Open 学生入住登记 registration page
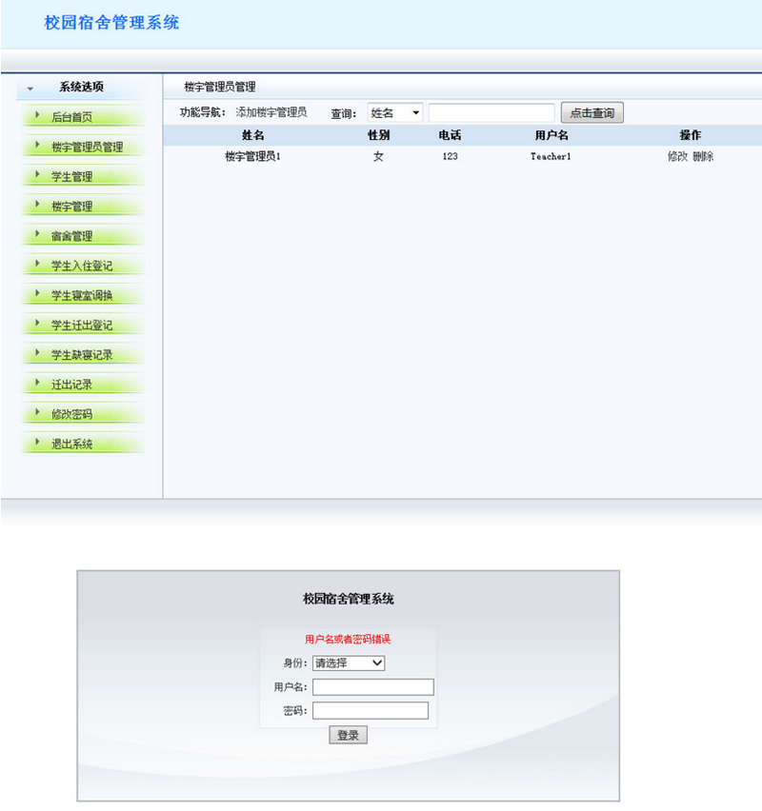762x811 pixels. coord(82,265)
